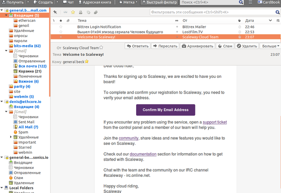Star the Bittrex Login Notification message
This screenshot has height=193, width=281.
click(61, 27)
